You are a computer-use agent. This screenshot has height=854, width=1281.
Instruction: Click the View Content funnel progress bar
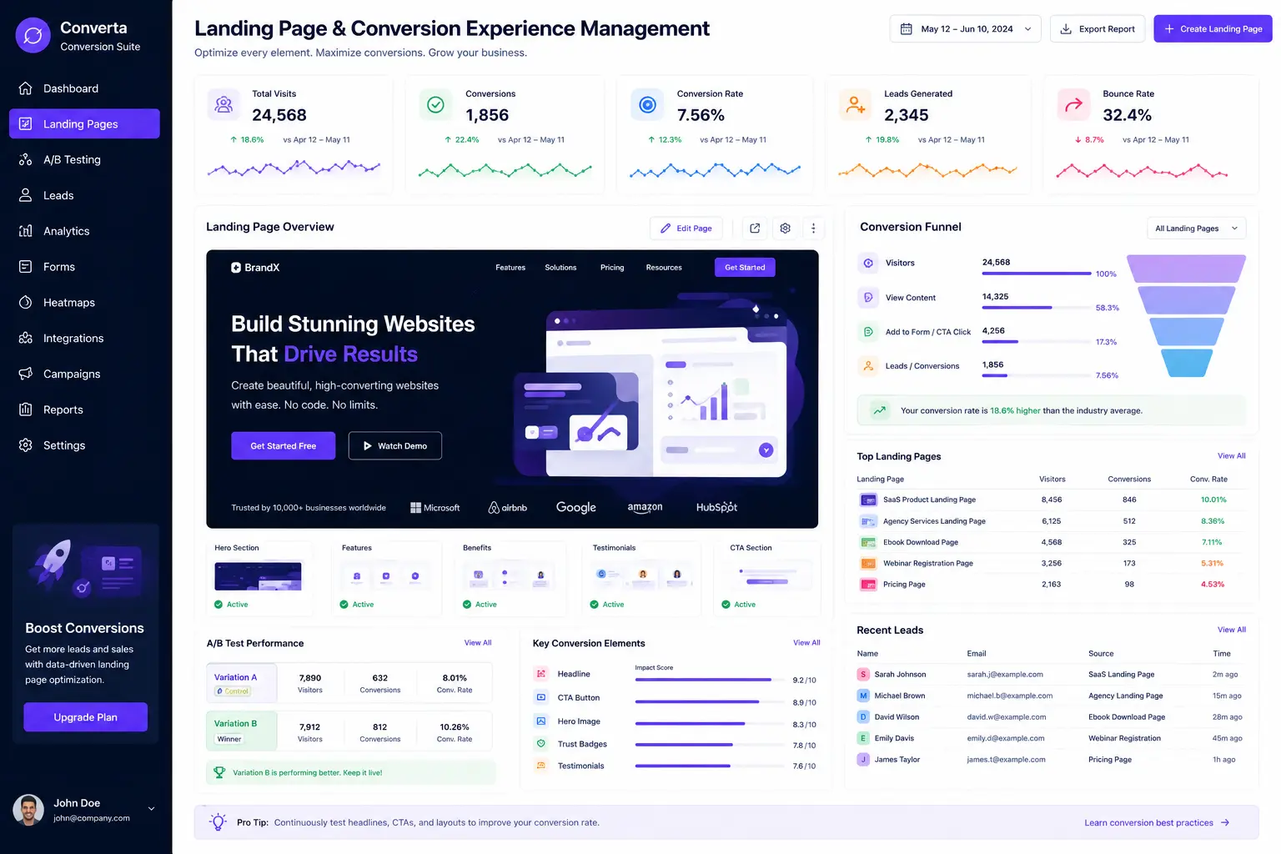point(1037,308)
